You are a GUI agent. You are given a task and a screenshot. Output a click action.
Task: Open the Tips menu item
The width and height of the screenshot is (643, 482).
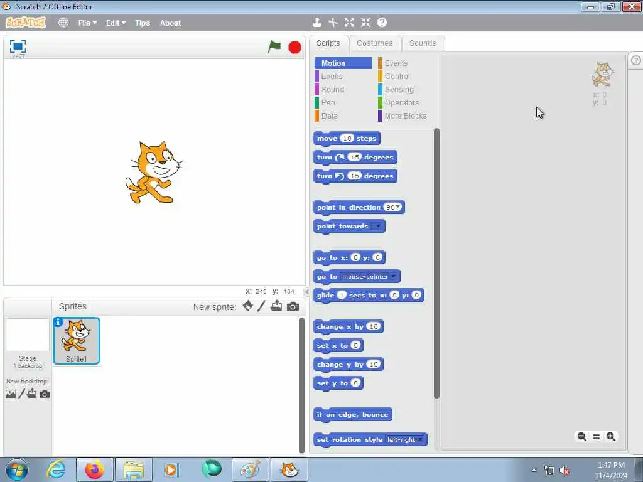143,23
